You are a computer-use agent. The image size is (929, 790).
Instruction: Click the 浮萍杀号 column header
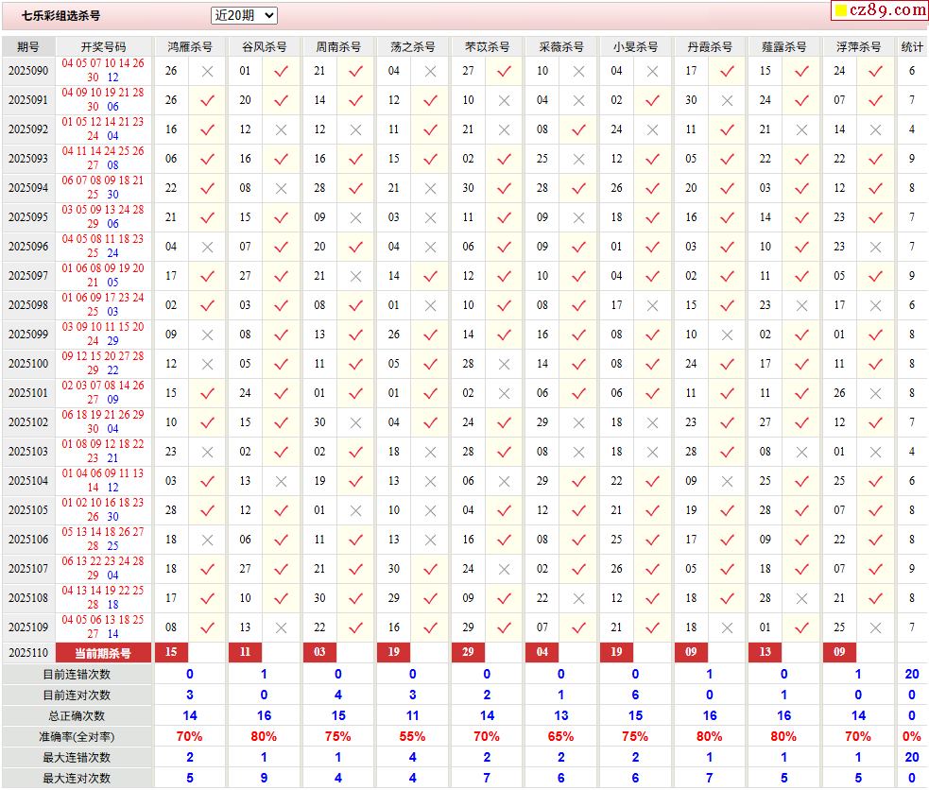[x=858, y=47]
